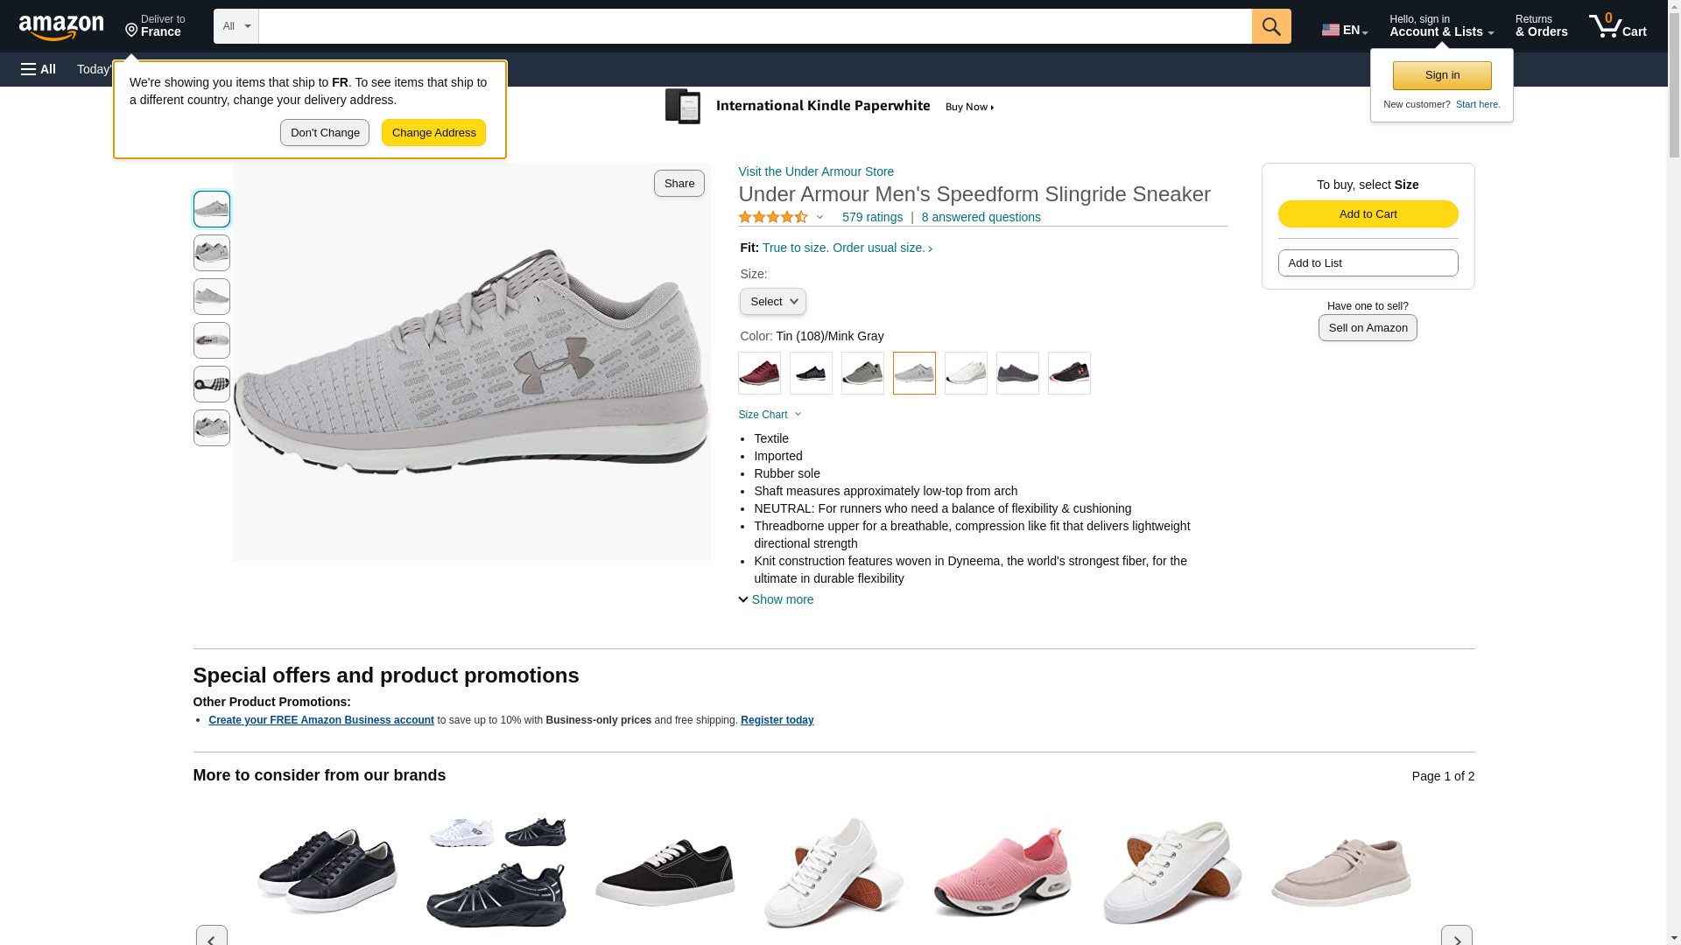Click the search magnifier button
1681x945 pixels.
tap(1271, 26)
